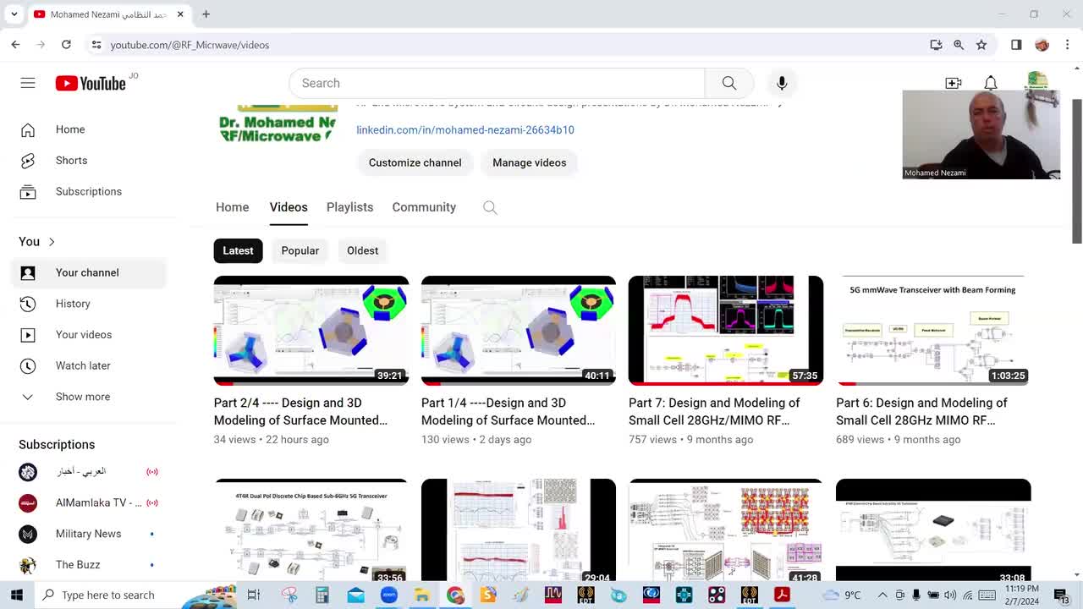Open the Part 2/4 video thumbnail
The width and height of the screenshot is (1083, 609).
(311, 330)
